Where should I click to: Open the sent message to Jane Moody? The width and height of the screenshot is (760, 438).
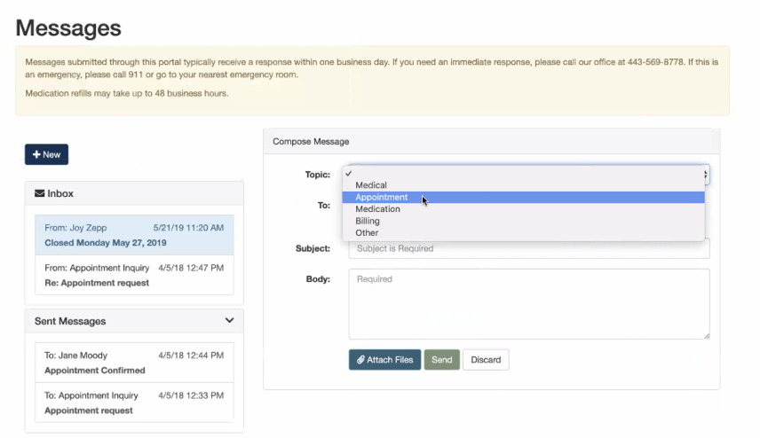134,363
